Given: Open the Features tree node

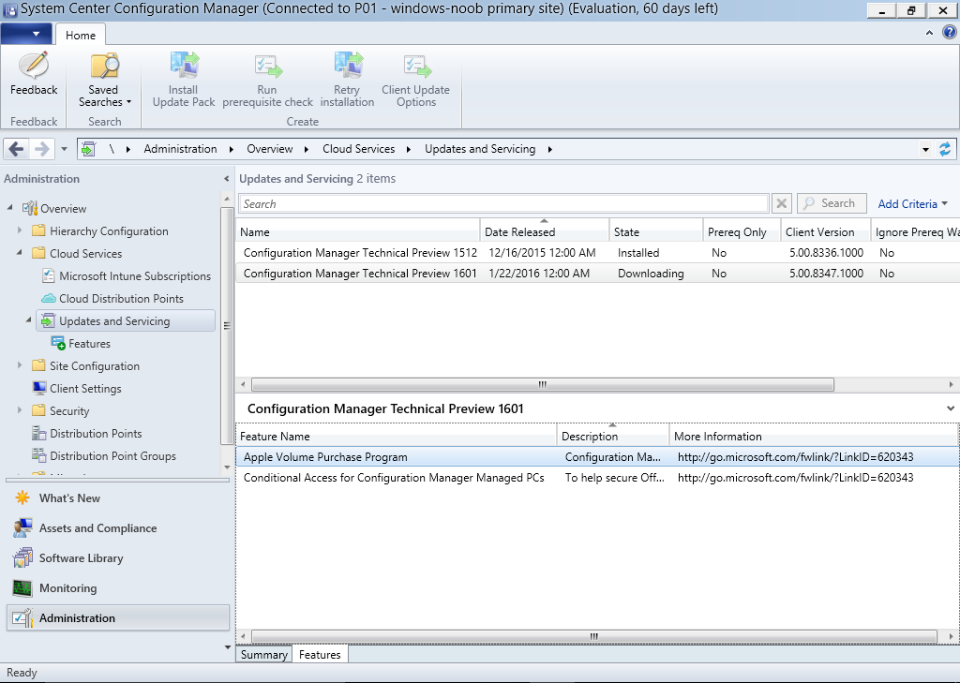Looking at the screenshot, I should point(89,343).
